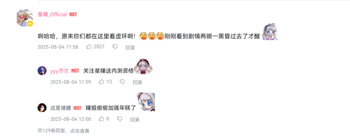Dislike yyy芥兰's reply
Screen dimensions: 350x137
point(122,82)
